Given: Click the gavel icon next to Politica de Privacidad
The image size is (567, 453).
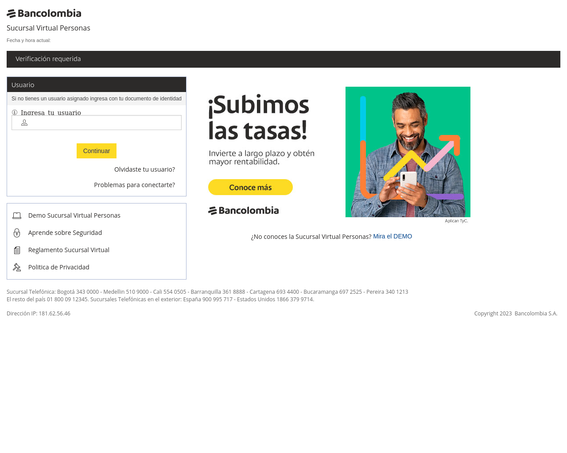Looking at the screenshot, I should coord(17,267).
